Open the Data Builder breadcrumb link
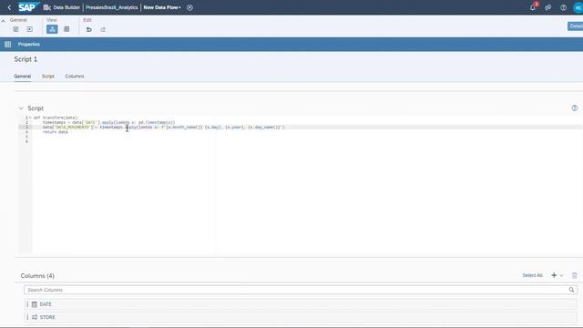 [66, 7]
